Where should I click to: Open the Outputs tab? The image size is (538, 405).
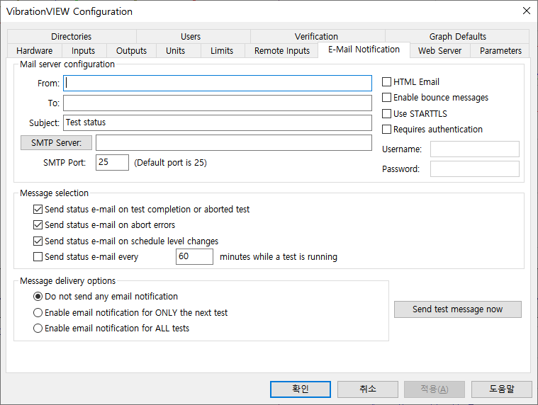click(x=131, y=51)
